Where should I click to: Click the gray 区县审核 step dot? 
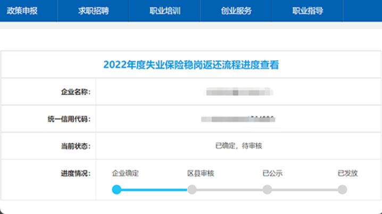[x=192, y=190]
